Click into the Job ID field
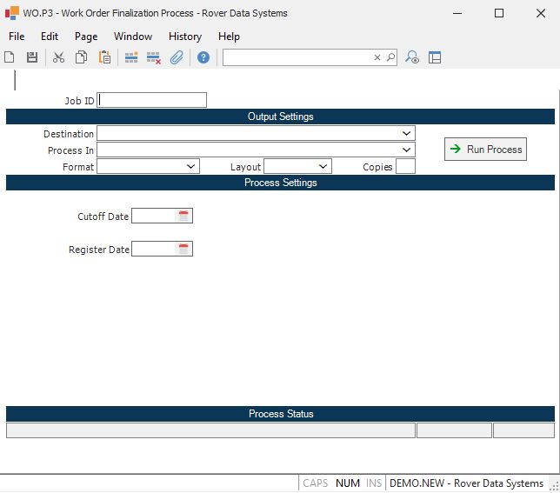The height and width of the screenshot is (493, 560). click(152, 100)
